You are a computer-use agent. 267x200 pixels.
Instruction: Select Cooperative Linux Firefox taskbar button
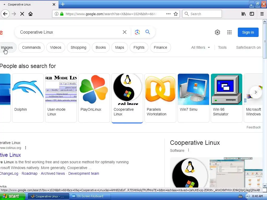(48, 196)
